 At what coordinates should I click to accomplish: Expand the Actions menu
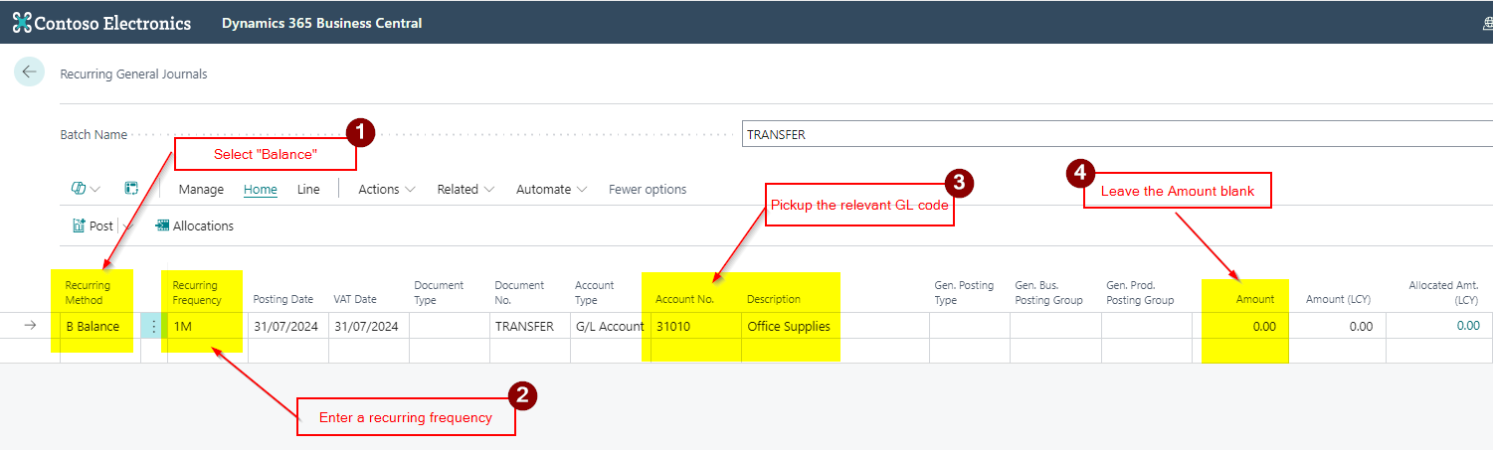point(387,189)
